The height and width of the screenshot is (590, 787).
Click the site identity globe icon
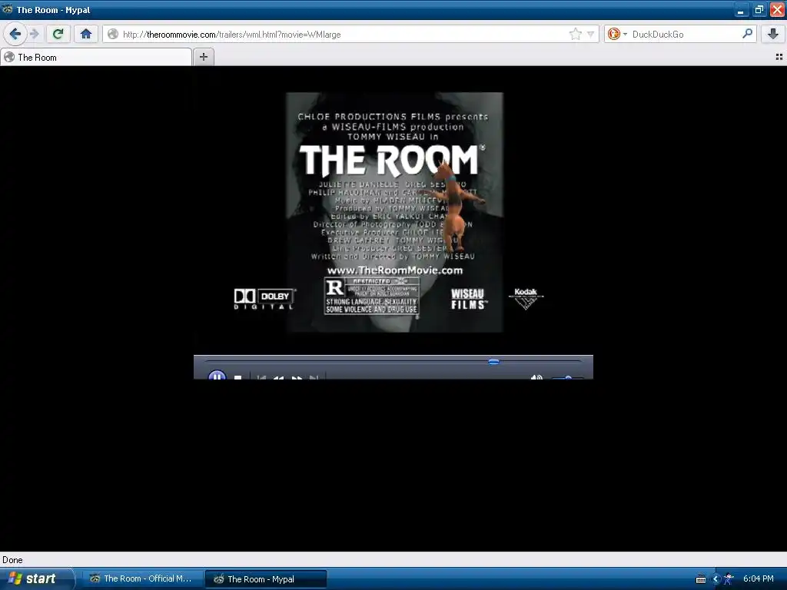point(113,34)
